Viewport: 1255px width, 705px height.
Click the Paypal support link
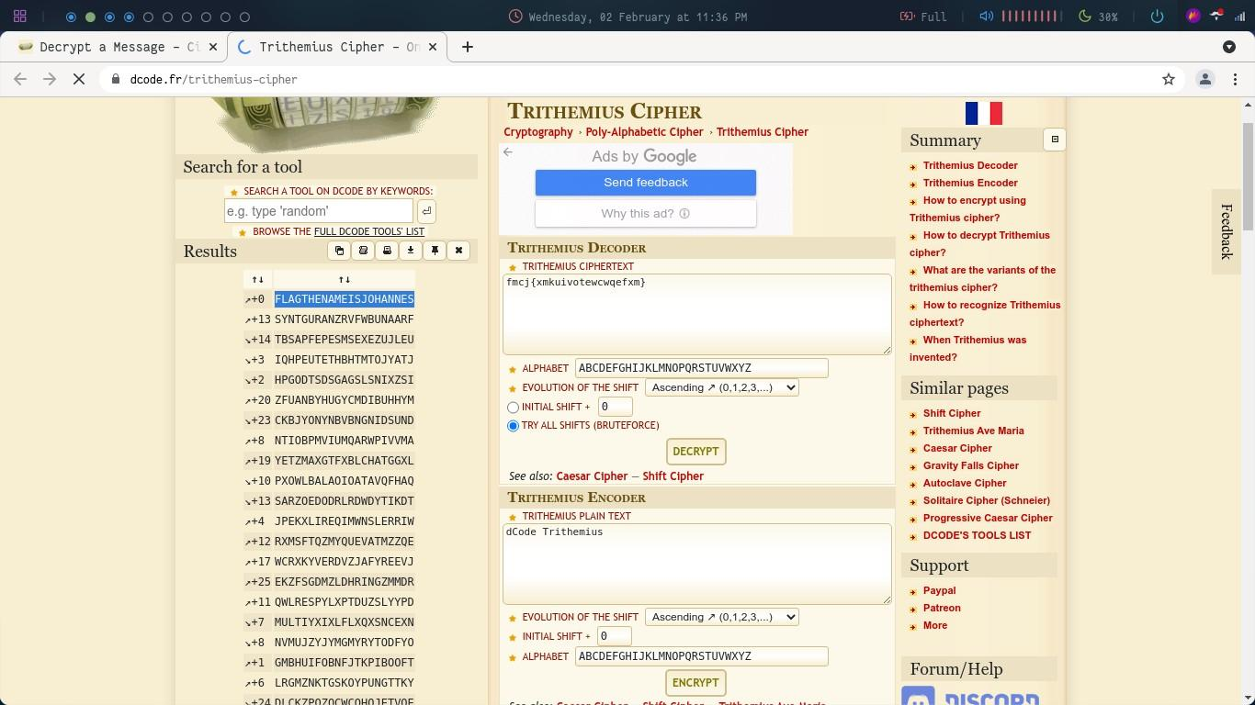coord(939,591)
